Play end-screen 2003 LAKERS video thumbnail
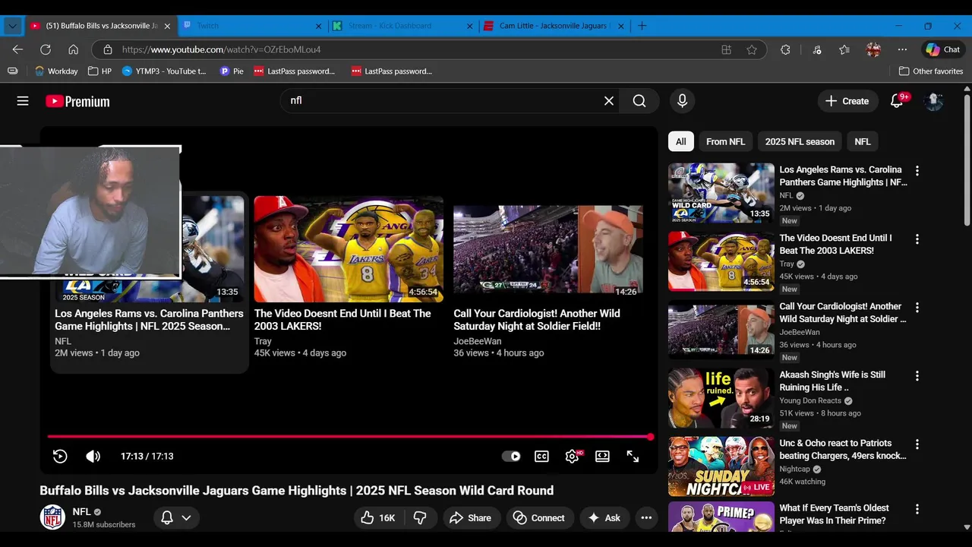Screen dimensions: 972x547 click(349, 249)
